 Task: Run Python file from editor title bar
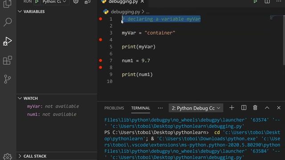click(255, 2)
